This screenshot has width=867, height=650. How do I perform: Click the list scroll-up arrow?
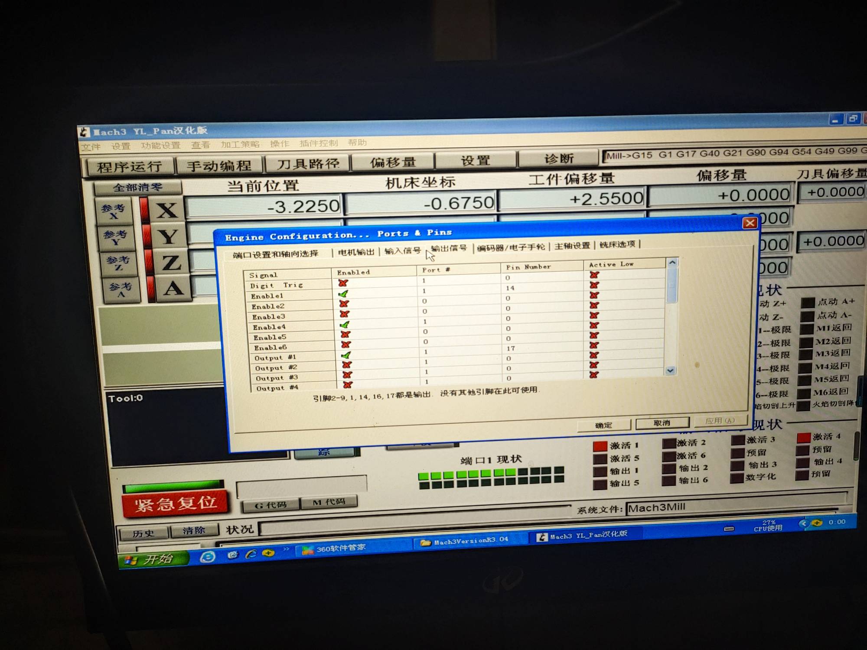coord(672,262)
